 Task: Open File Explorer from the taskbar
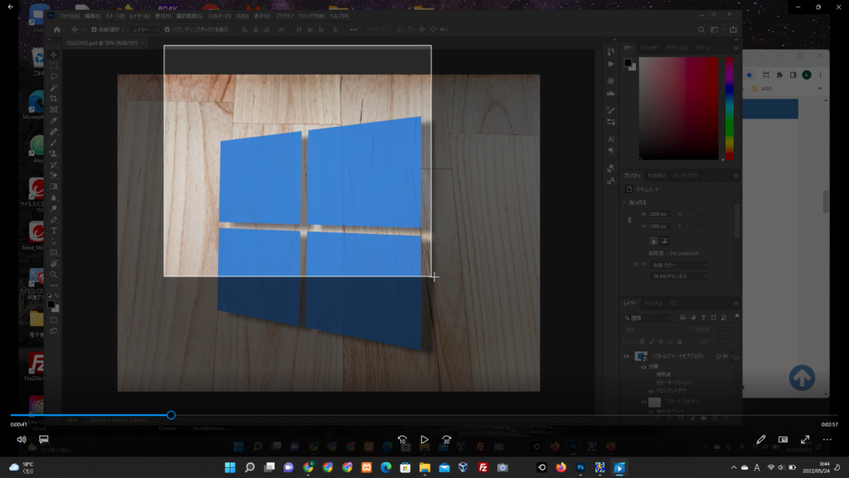(x=425, y=467)
